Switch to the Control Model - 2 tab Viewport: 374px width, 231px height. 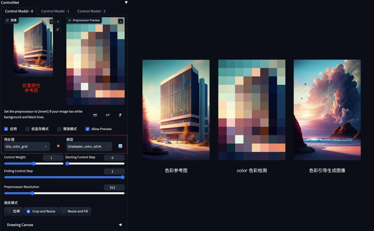pyautogui.click(x=91, y=11)
